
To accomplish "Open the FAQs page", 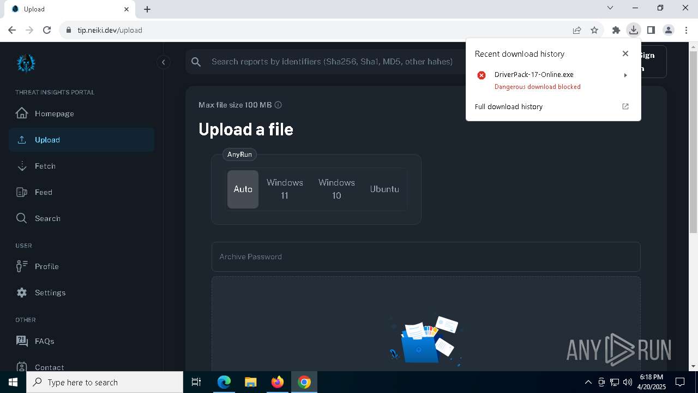I will tap(81, 341).
